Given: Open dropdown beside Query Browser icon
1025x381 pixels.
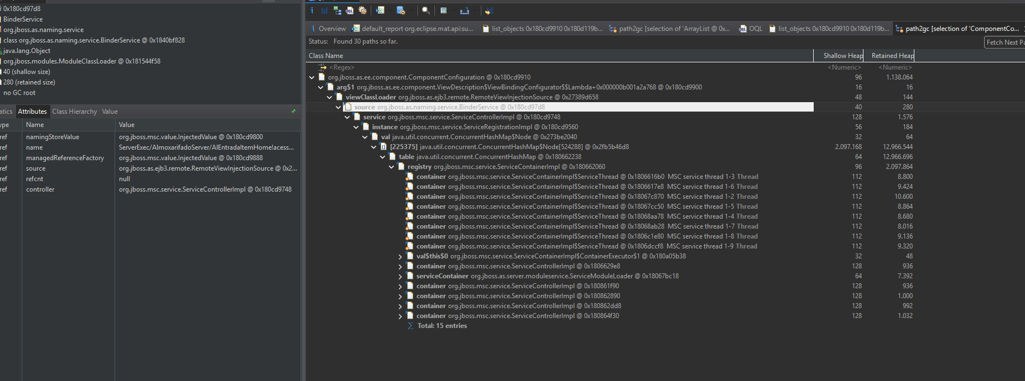Looking at the screenshot, I should (411, 10).
